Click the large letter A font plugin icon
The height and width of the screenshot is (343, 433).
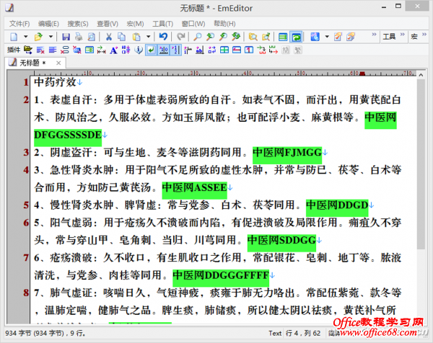(113, 50)
